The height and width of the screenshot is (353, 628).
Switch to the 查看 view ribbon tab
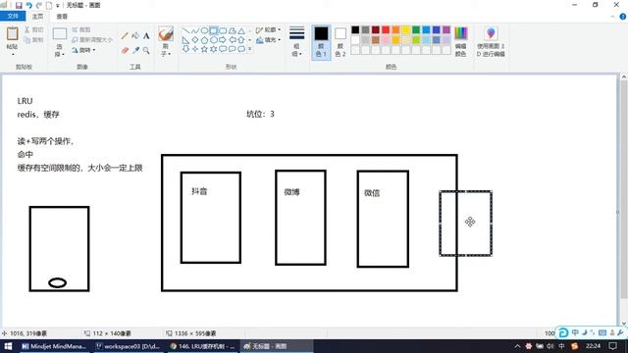[x=62, y=17]
